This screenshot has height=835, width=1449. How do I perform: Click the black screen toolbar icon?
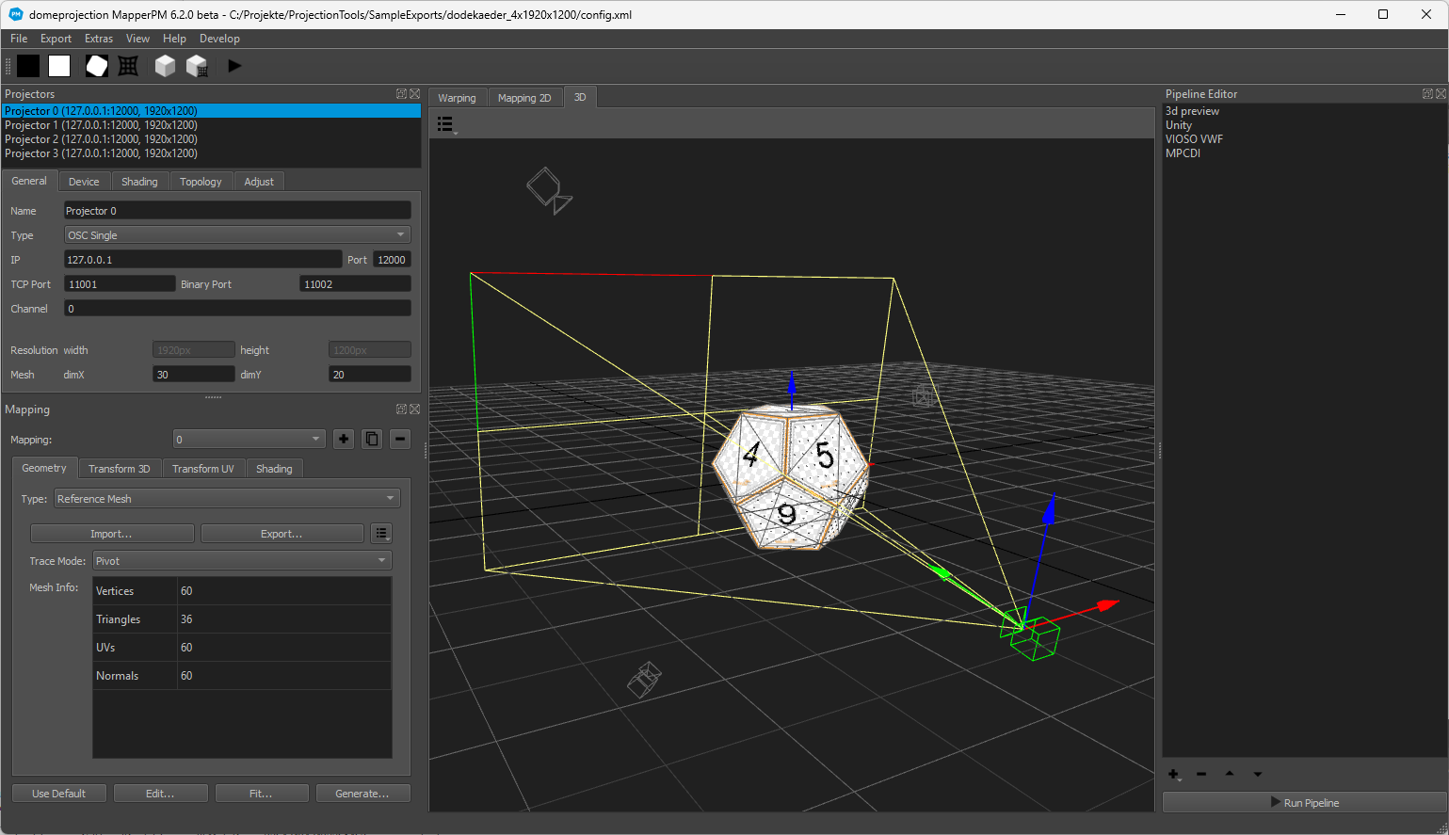point(28,66)
